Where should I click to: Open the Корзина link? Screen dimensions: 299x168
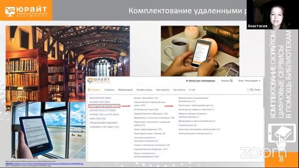coord(225,81)
